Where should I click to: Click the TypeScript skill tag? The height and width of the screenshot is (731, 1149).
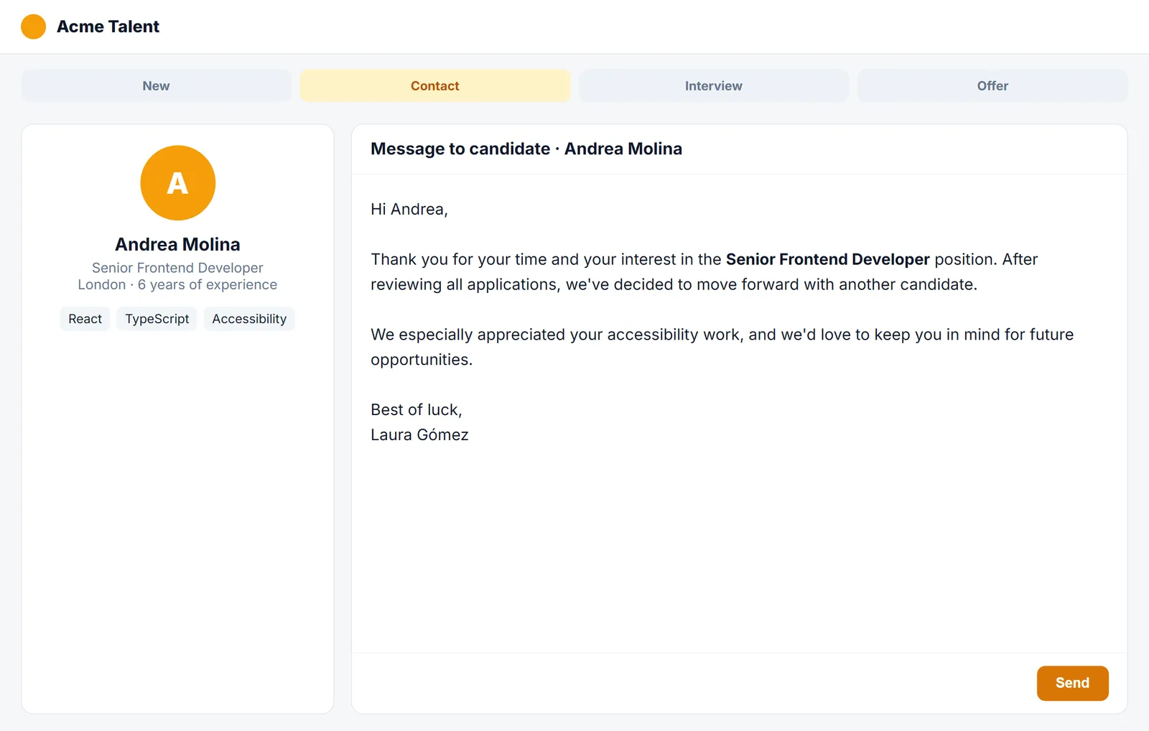pyautogui.click(x=157, y=319)
